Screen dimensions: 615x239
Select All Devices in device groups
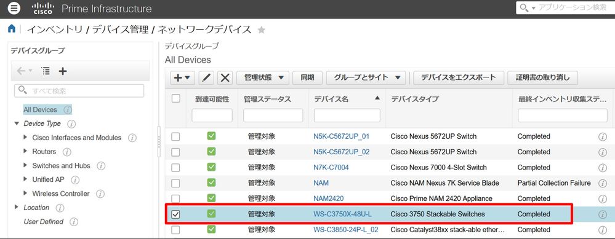40,110
